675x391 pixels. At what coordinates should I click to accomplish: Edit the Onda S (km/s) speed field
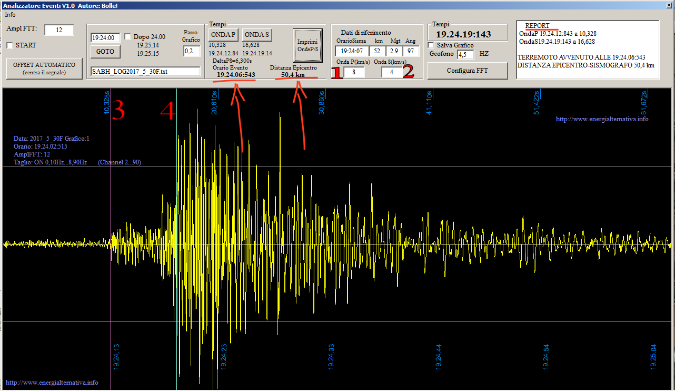click(x=392, y=72)
